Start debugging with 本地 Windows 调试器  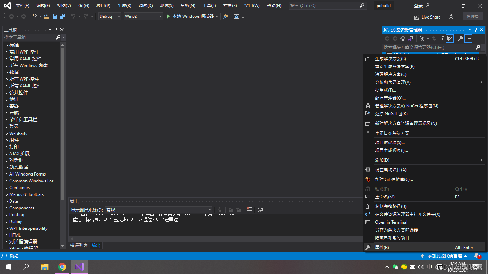coord(193,16)
